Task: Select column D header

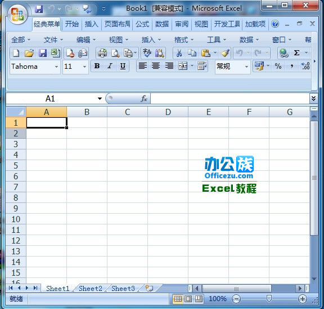Action: tap(168, 112)
